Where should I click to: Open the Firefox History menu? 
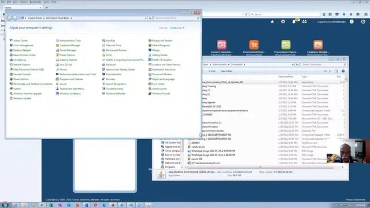pyautogui.click(x=24, y=2)
